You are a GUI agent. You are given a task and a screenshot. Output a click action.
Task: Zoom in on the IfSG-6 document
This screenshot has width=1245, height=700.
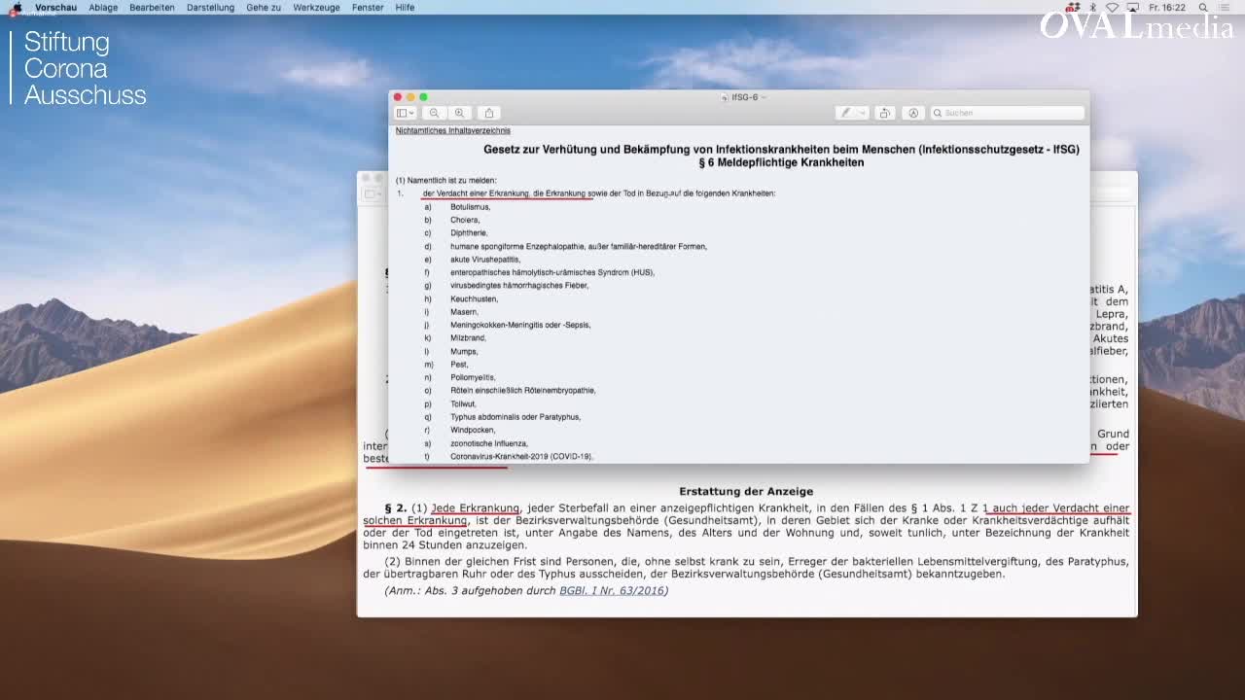[459, 113]
